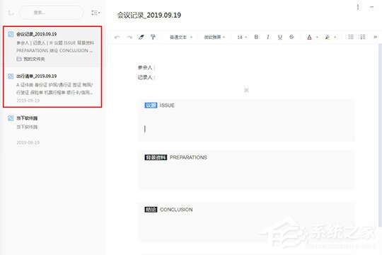Show more toolbar tools with double chevron
Viewport: 382px width, 255px height.
375,37
